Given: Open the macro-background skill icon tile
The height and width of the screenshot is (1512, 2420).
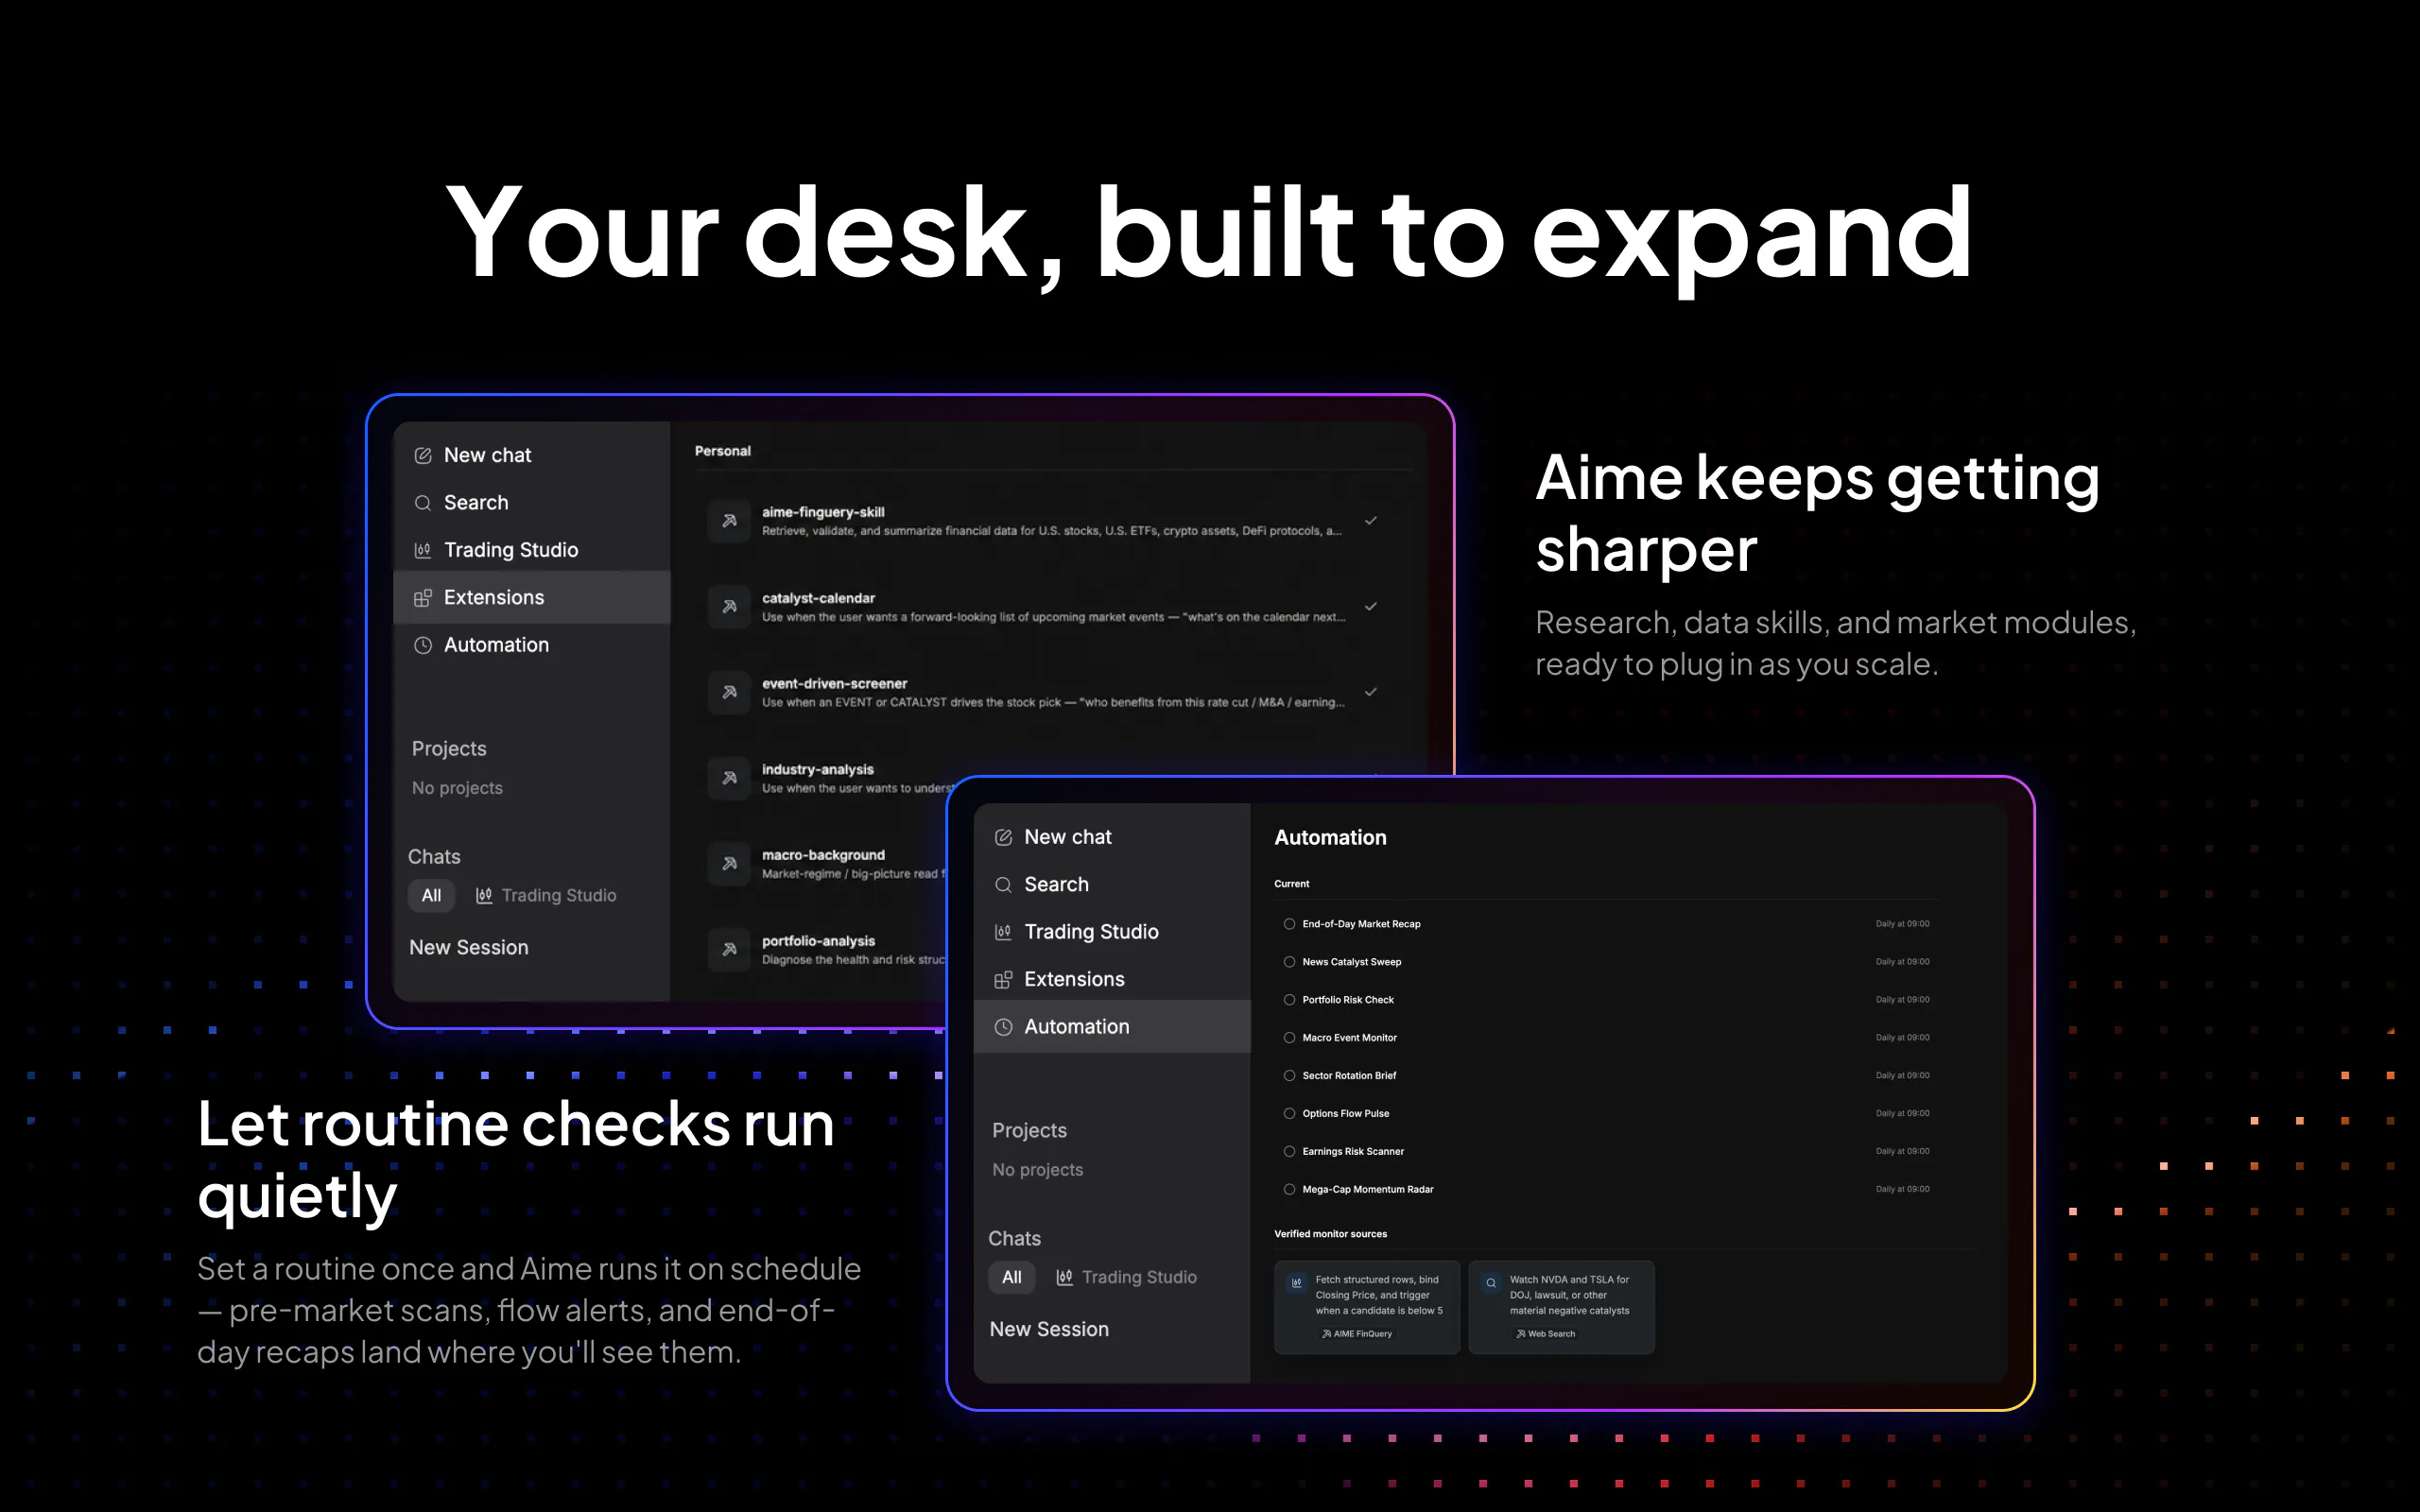Looking at the screenshot, I should click(x=729, y=864).
